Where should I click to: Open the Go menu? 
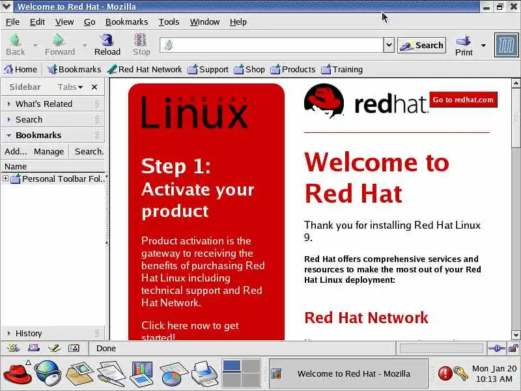(89, 22)
